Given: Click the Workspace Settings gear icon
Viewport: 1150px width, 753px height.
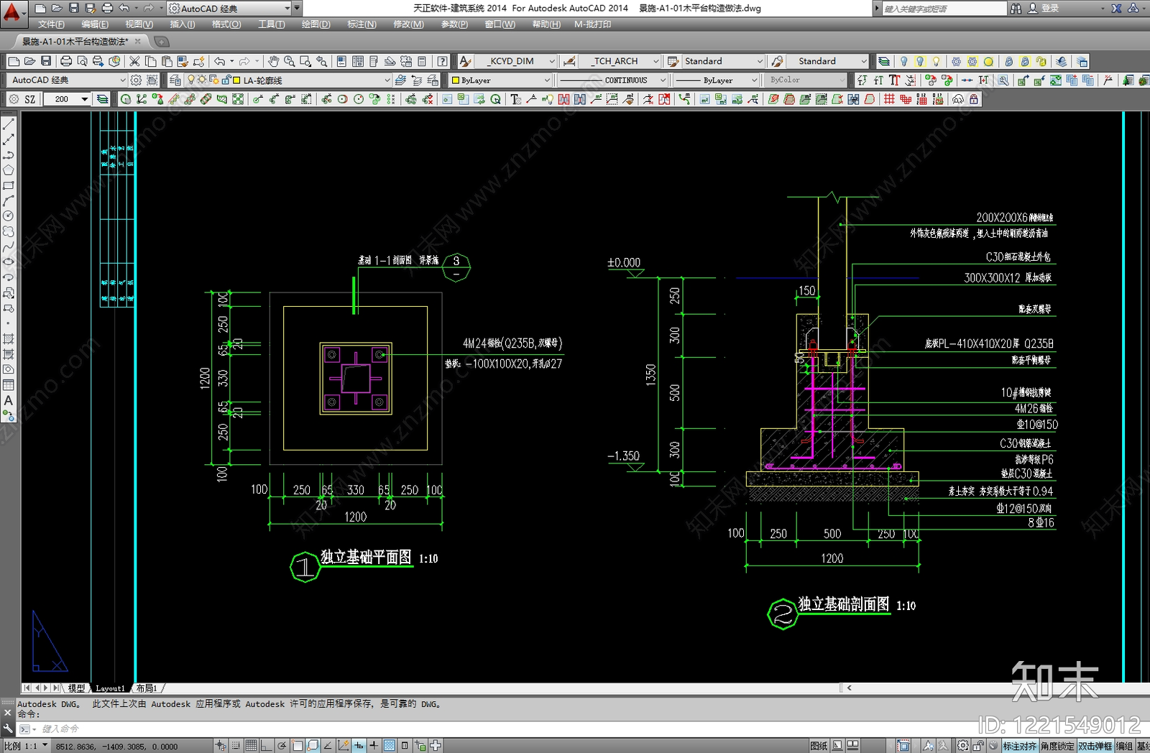Looking at the screenshot, I should (136, 80).
